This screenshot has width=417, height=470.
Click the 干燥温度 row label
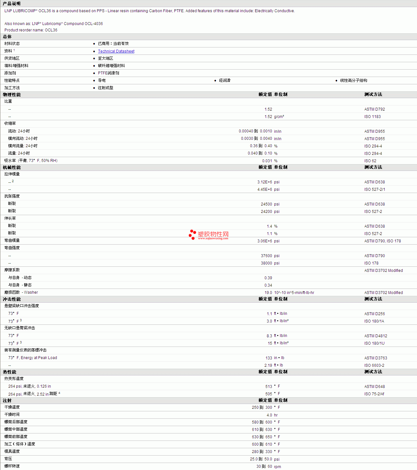[x=12, y=407]
